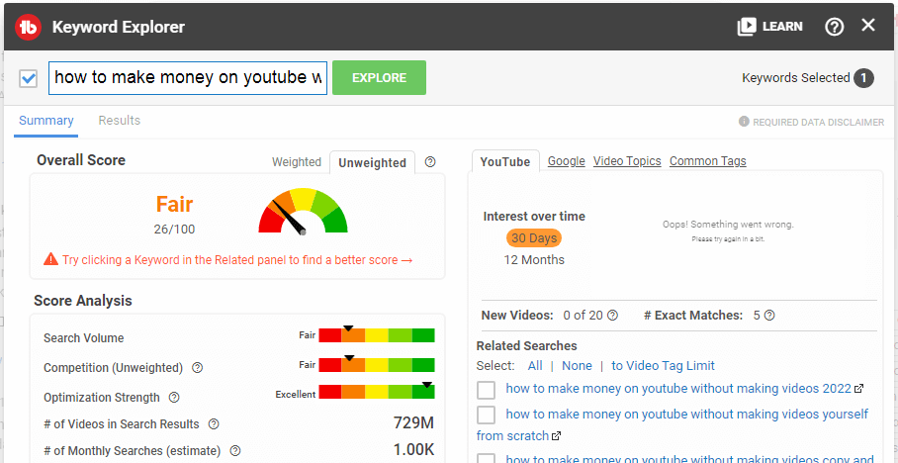This screenshot has height=463, width=898.
Task: Click help icon next to New Videos
Action: pyautogui.click(x=613, y=316)
